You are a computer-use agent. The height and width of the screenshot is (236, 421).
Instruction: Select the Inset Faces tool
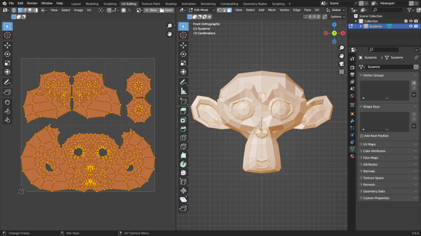pos(183,120)
